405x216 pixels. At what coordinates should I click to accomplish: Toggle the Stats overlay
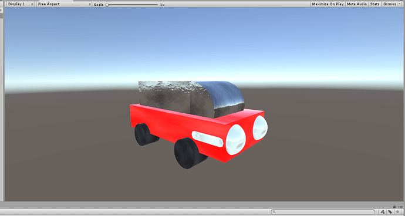[x=375, y=4]
